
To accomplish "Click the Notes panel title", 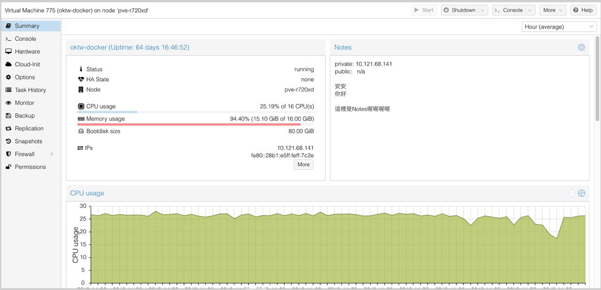I will 343,47.
